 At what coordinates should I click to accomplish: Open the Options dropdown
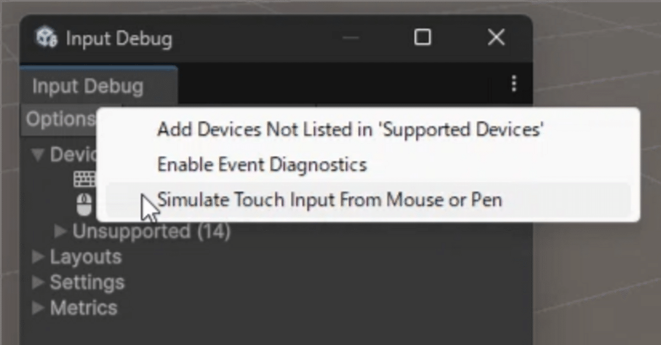tap(59, 119)
